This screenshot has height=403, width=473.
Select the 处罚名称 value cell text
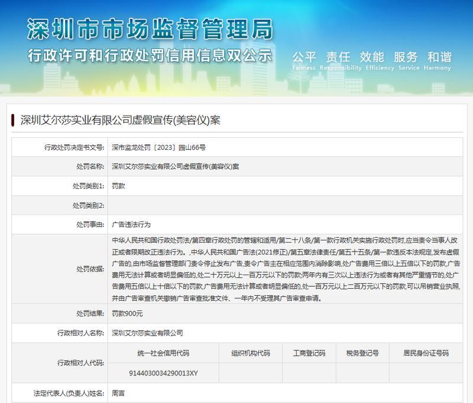click(x=175, y=166)
